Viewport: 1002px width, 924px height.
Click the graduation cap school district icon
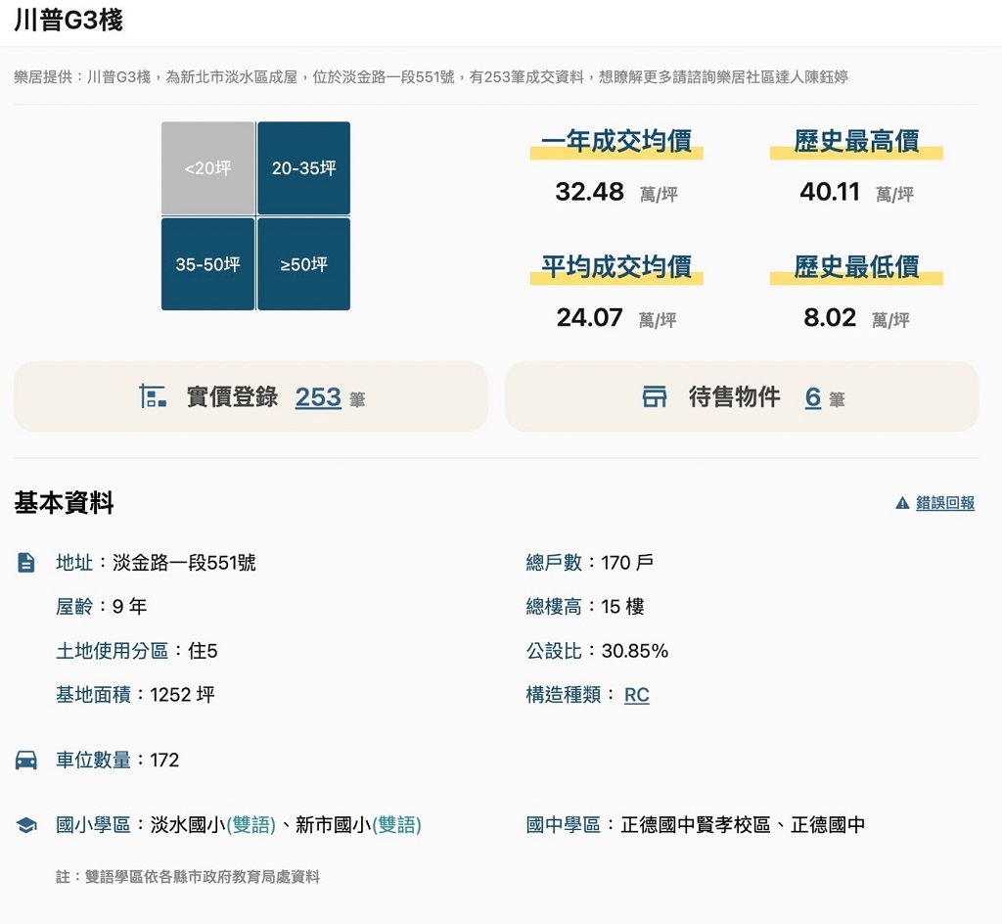(x=26, y=825)
